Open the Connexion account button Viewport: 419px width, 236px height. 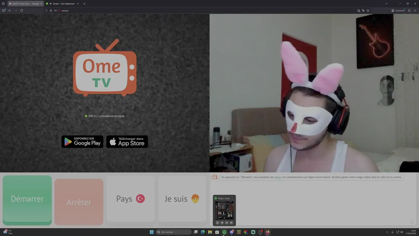398,10
